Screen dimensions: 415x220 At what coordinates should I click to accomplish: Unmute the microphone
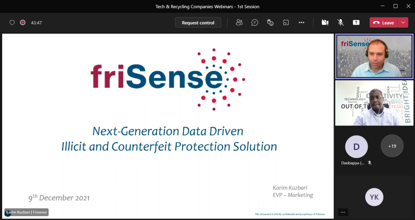coord(340,23)
